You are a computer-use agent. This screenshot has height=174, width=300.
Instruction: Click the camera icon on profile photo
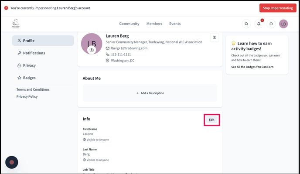pos(92,50)
